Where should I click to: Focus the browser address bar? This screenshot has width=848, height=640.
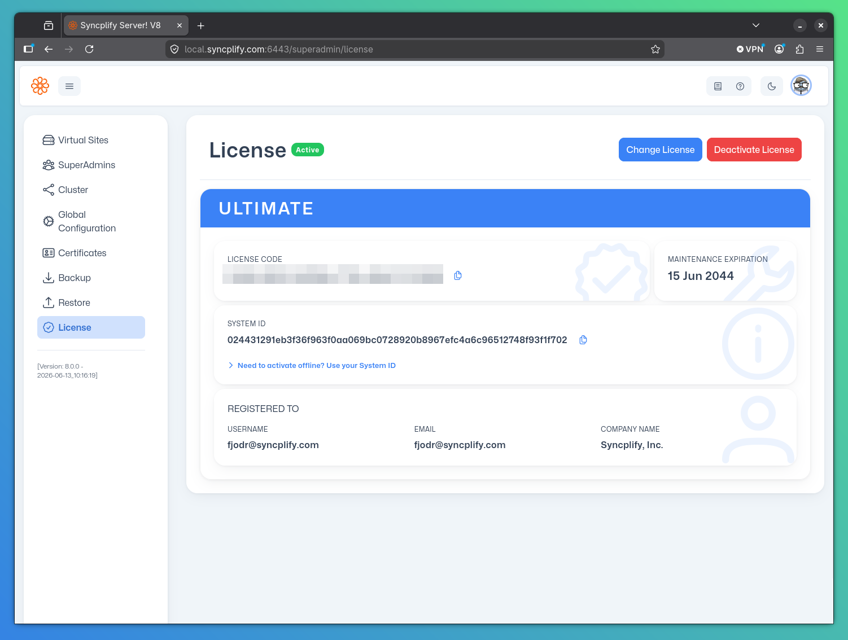coord(415,49)
